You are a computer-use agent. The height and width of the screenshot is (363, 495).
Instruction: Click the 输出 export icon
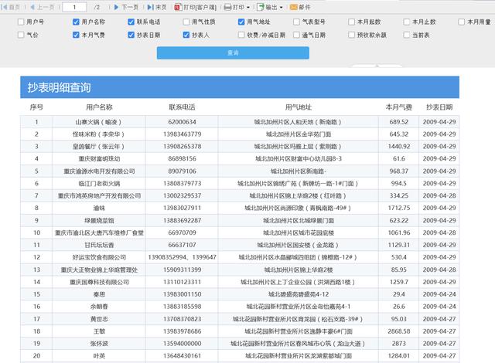(x=261, y=7)
